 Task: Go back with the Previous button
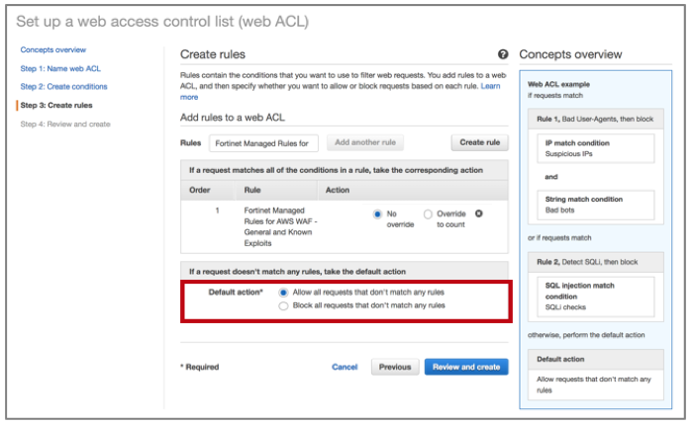(x=394, y=367)
